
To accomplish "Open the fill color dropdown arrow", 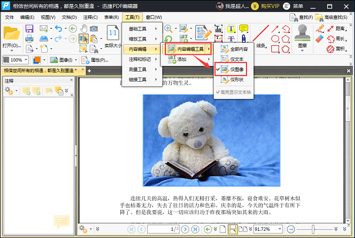I will pos(45,60).
